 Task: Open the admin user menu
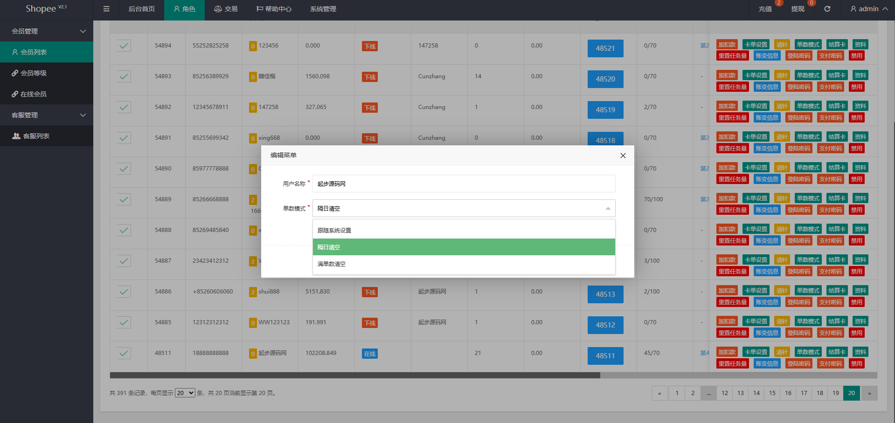click(x=868, y=9)
